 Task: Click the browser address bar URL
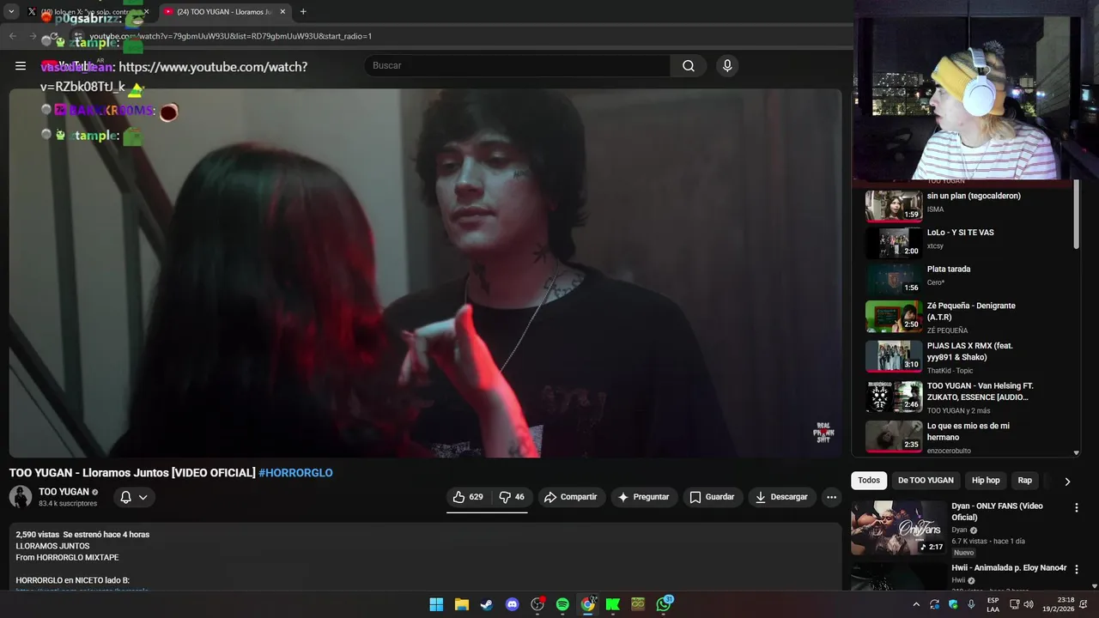click(231, 36)
